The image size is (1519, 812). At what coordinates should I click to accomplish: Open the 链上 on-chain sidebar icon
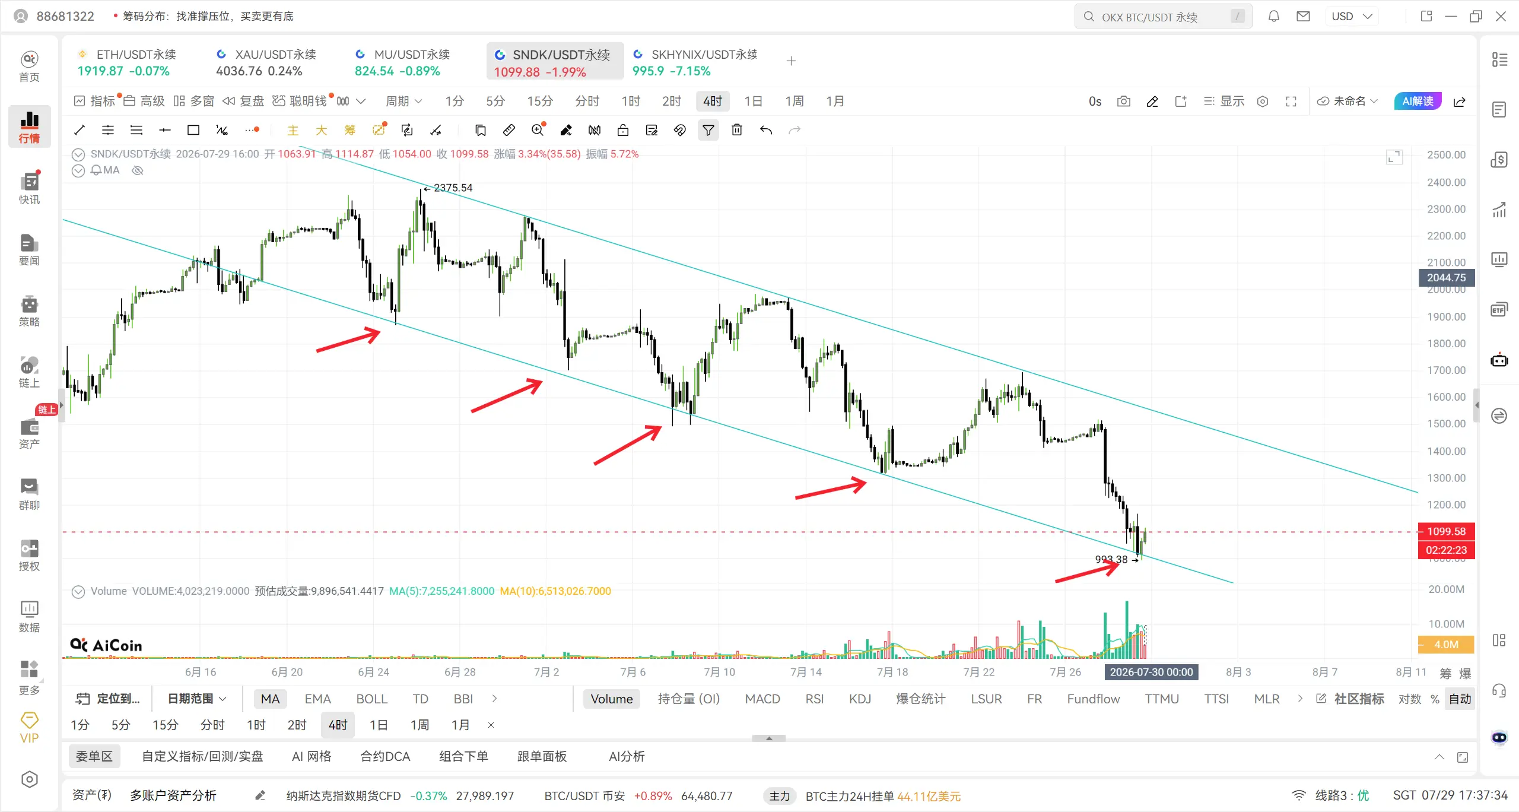pyautogui.click(x=29, y=372)
